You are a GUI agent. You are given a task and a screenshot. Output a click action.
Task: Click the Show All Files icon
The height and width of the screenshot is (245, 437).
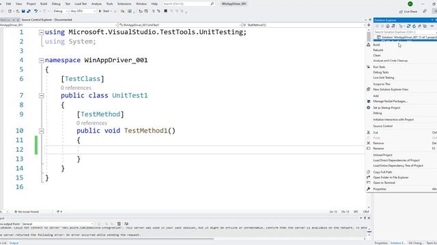click(x=425, y=26)
